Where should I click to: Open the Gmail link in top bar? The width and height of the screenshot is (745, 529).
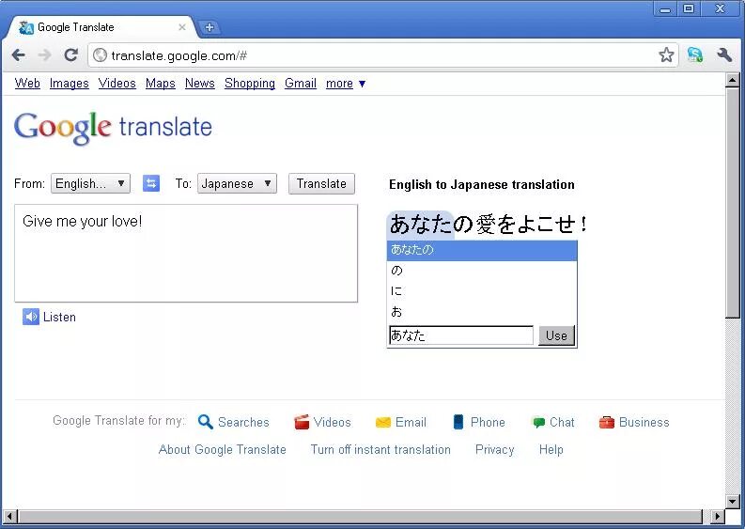[x=301, y=84]
